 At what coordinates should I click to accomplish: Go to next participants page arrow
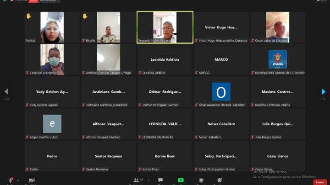[324, 91]
